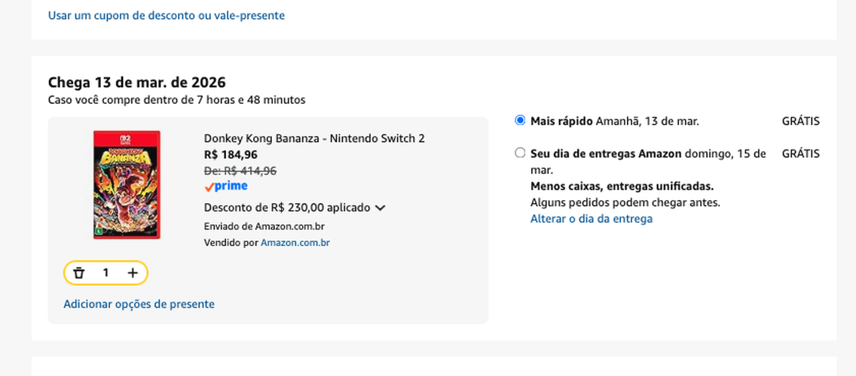Click the trash icon to remove item
Image resolution: width=856 pixels, height=376 pixels.
click(79, 273)
